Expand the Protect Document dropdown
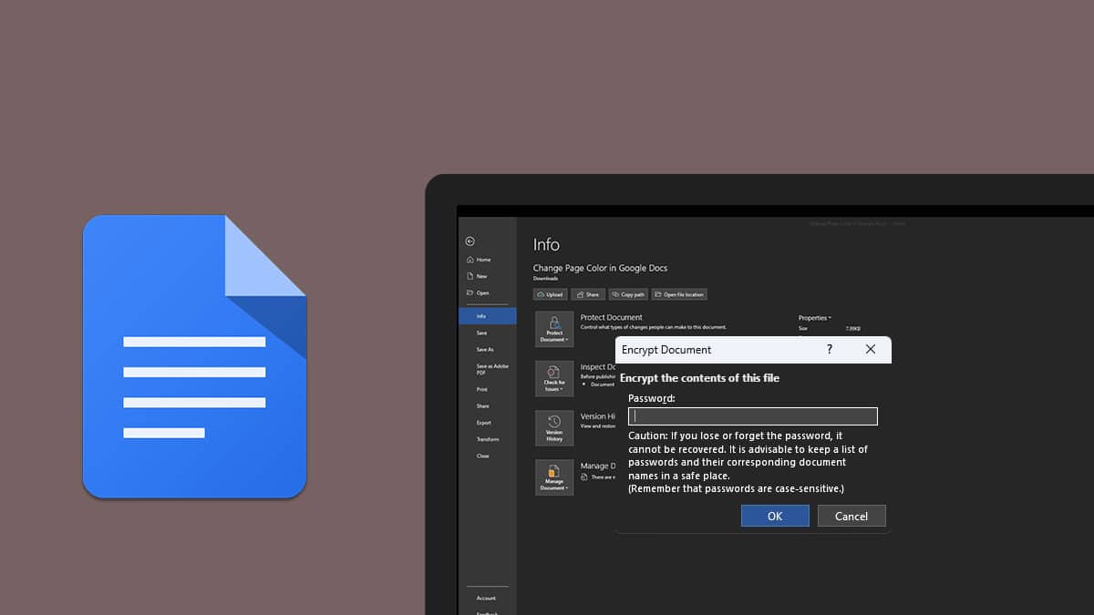1094x615 pixels. 554,329
